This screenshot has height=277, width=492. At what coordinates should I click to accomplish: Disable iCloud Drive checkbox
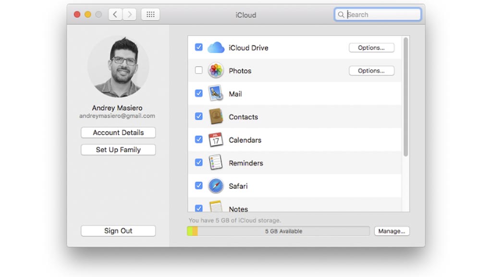(x=198, y=48)
